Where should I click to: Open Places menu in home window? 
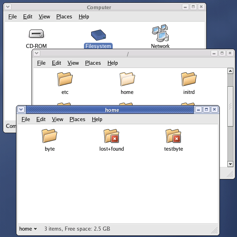pyautogui.click(x=77, y=119)
